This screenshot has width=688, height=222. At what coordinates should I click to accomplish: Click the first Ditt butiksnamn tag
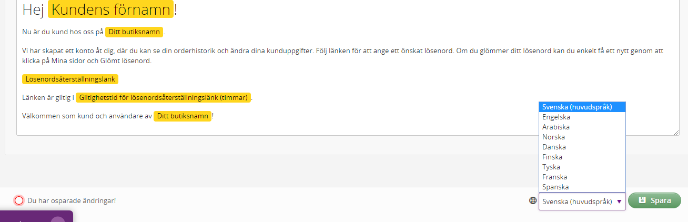click(134, 32)
